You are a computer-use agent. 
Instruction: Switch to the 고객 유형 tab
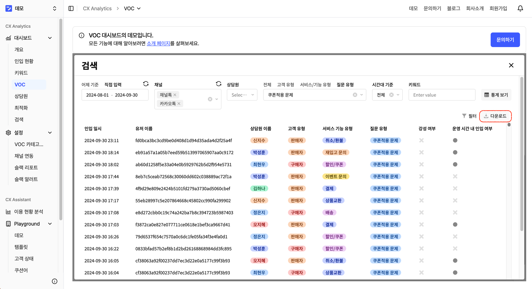(286, 84)
